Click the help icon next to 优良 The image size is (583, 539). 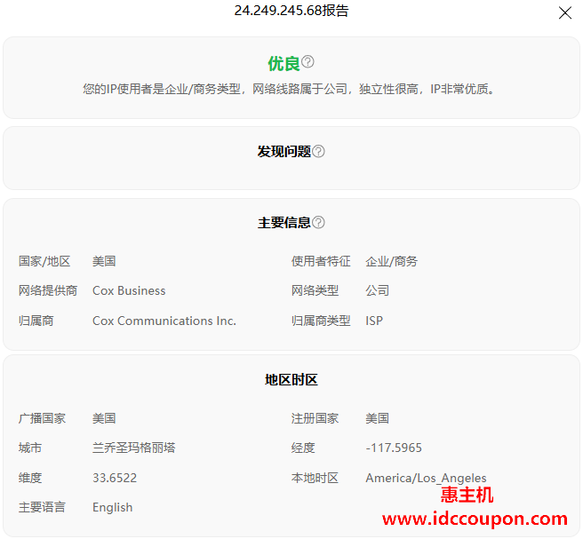pyautogui.click(x=307, y=62)
